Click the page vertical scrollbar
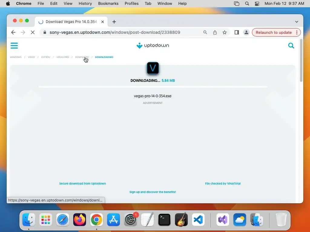Viewport: 310px width, 232px height. 301,60
